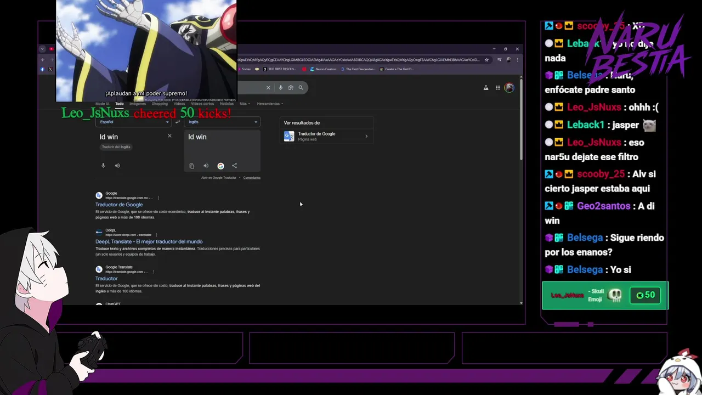The image size is (702, 395).
Task: Click Geo2santos username in chat
Action: (603, 206)
